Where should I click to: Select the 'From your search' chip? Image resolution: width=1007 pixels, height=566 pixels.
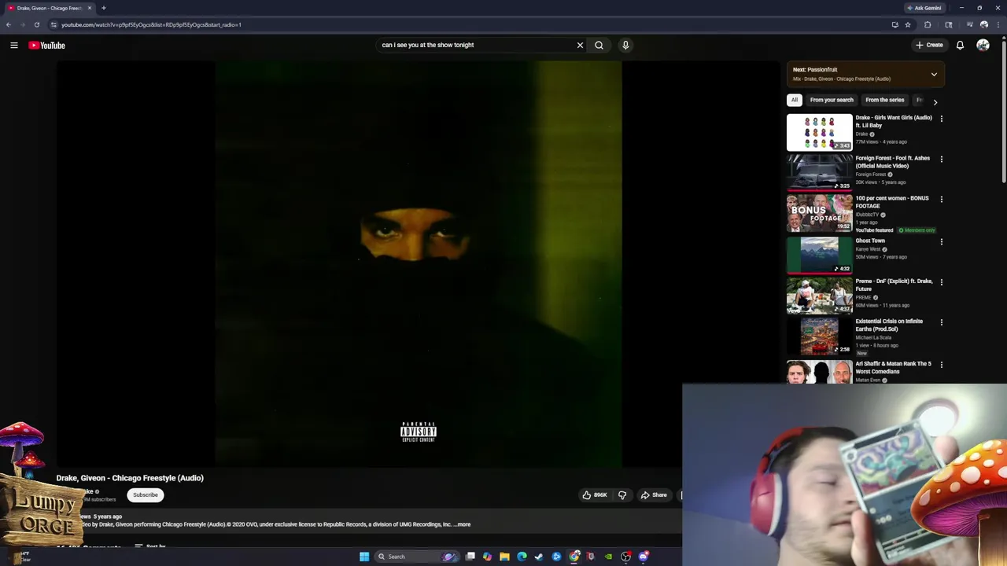click(832, 100)
